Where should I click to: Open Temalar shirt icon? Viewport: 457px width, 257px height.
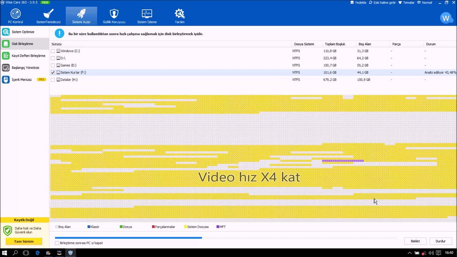coord(400,2)
